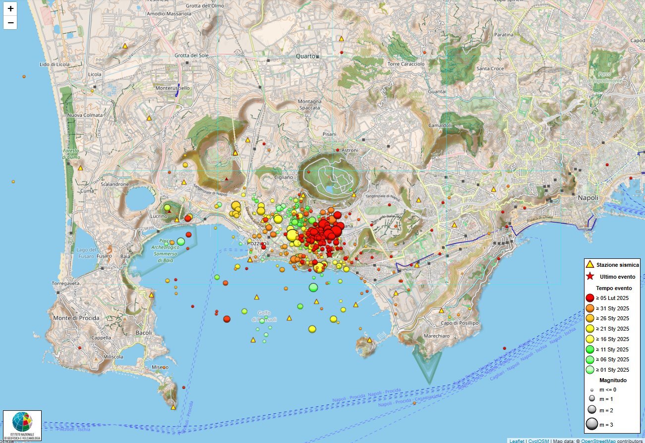Click the zoom in plus button
Screen dimensions: 645x443
pyautogui.click(x=10, y=8)
